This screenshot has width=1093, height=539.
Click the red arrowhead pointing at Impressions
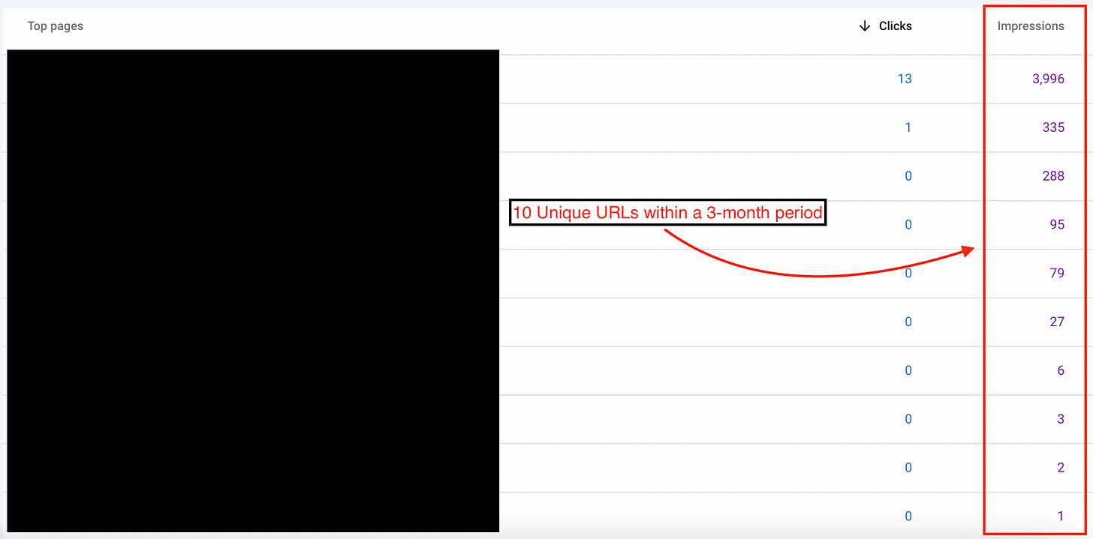pos(967,251)
